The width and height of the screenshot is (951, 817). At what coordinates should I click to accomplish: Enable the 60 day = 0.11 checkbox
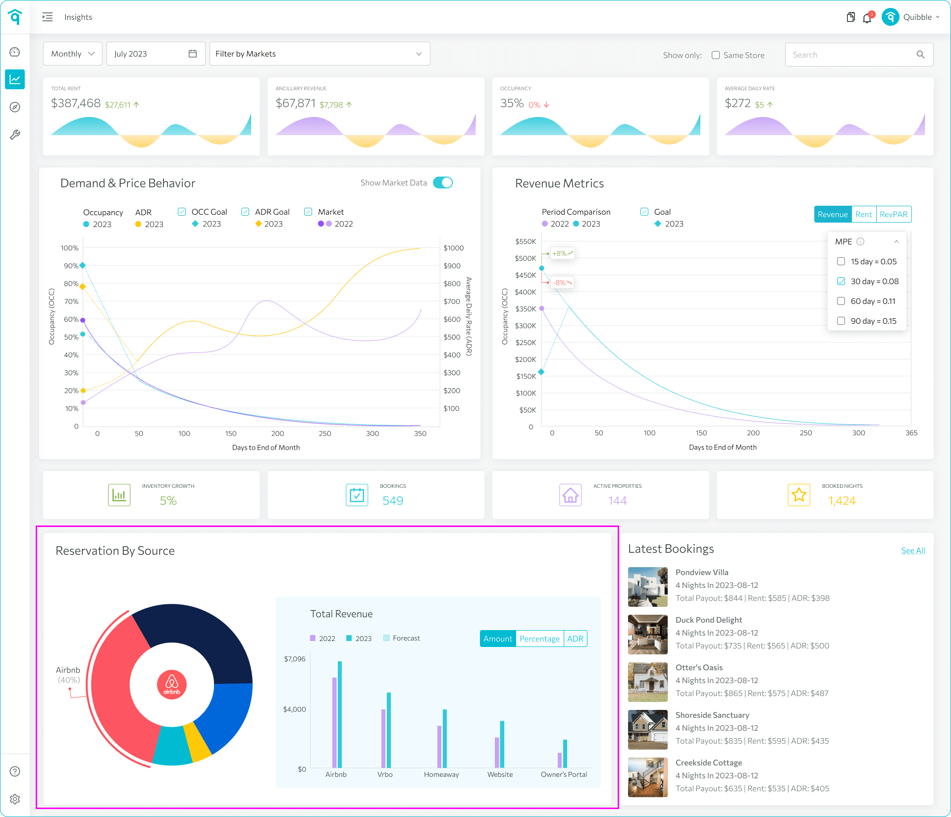pyautogui.click(x=841, y=301)
